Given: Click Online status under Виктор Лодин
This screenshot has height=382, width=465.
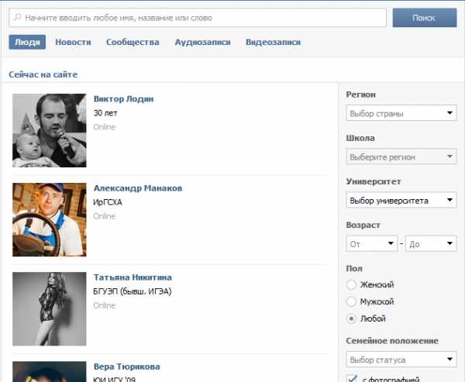Looking at the screenshot, I should pyautogui.click(x=105, y=127).
